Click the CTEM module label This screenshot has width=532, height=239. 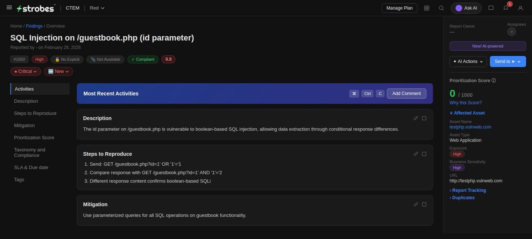point(73,8)
